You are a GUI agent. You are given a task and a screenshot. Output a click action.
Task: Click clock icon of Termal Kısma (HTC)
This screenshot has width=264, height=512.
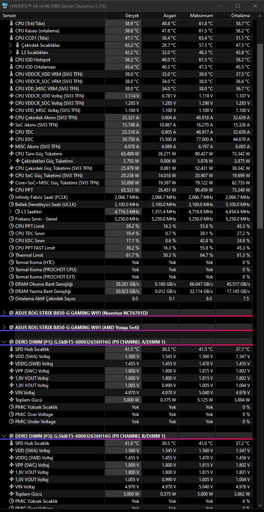pos(11,262)
